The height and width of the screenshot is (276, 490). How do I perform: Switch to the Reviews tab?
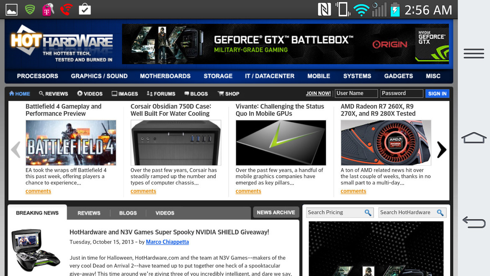click(x=89, y=213)
